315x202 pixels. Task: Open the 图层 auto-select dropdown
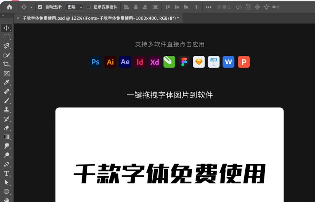[x=74, y=7]
